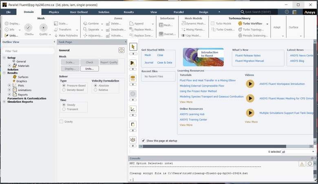318x184 pixels.
Task: Open the Overset interfaces tool
Action: pos(167,34)
